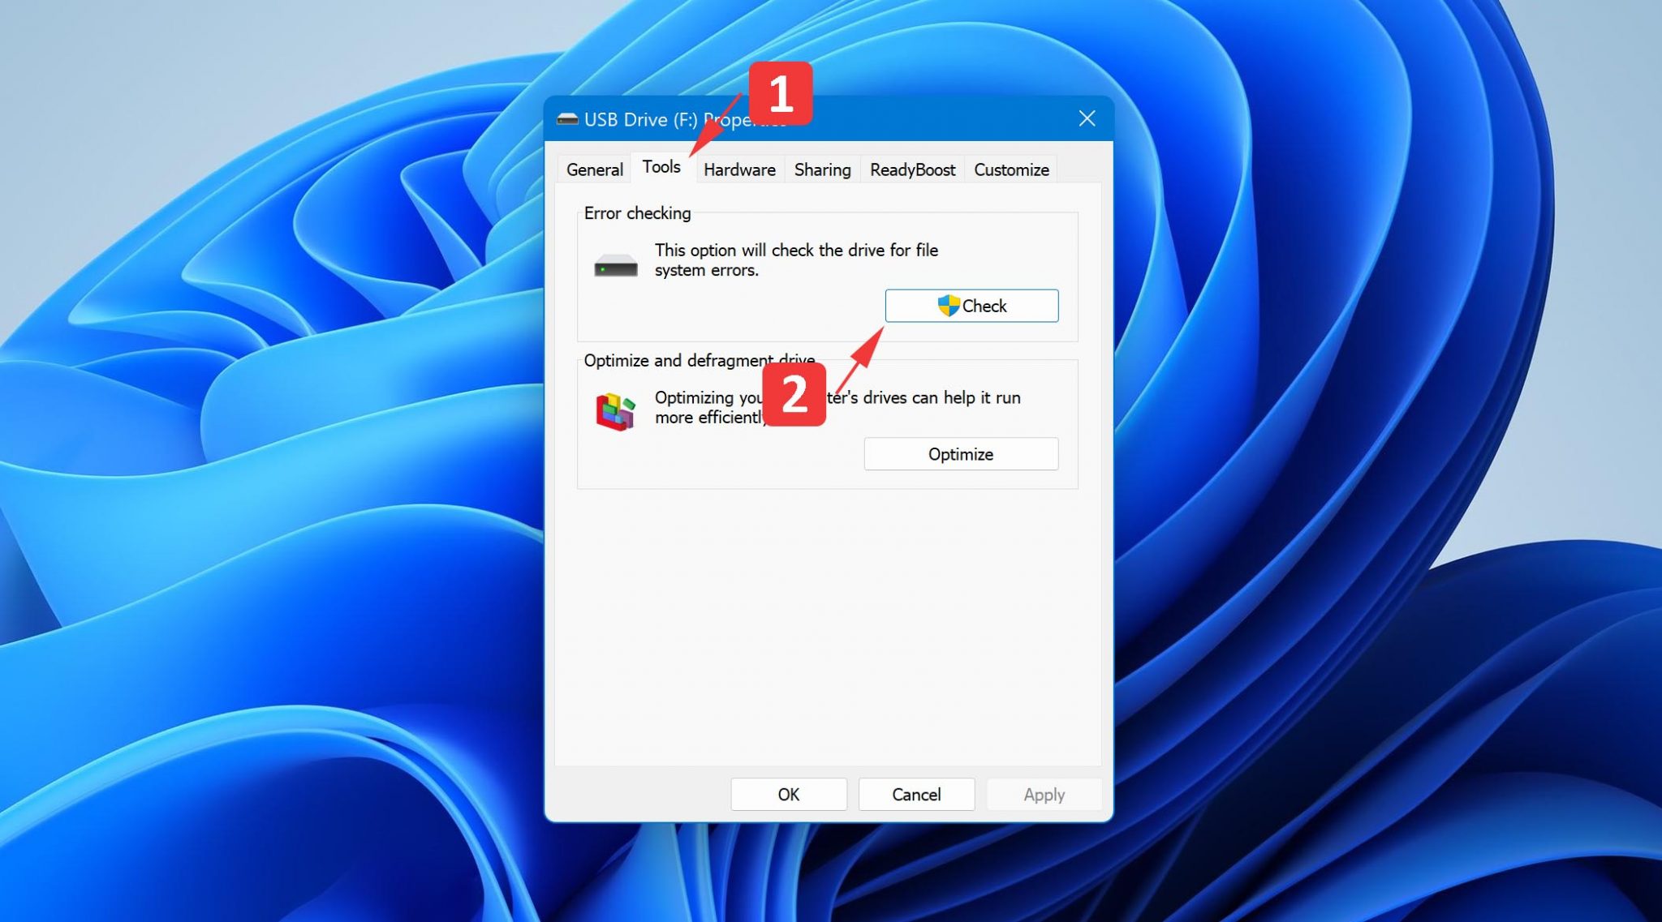1662x922 pixels.
Task: Click the close X button on dialog
Action: [x=1085, y=118]
